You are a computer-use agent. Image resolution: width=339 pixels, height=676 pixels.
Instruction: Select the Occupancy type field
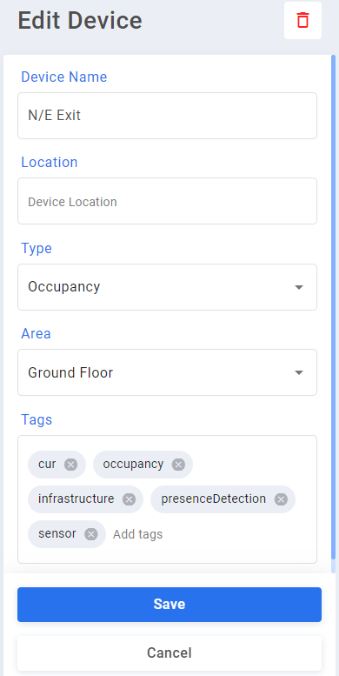(x=167, y=287)
